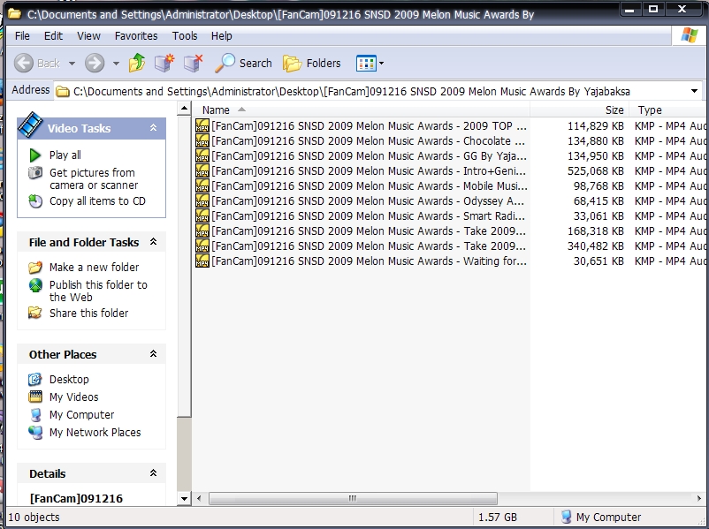
Task: Click Share this folder
Action: click(x=88, y=313)
